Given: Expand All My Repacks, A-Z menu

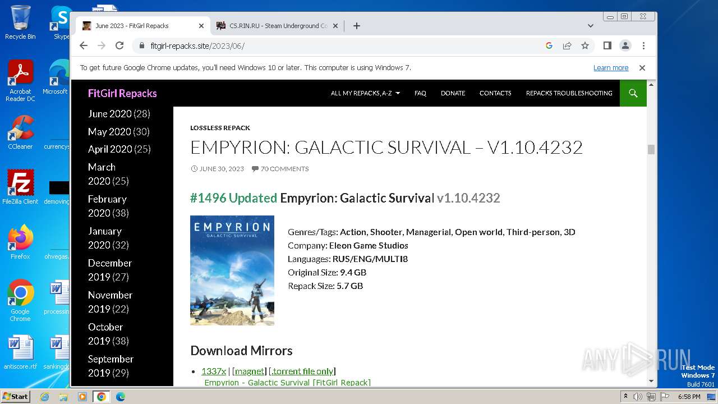Looking at the screenshot, I should (365, 93).
